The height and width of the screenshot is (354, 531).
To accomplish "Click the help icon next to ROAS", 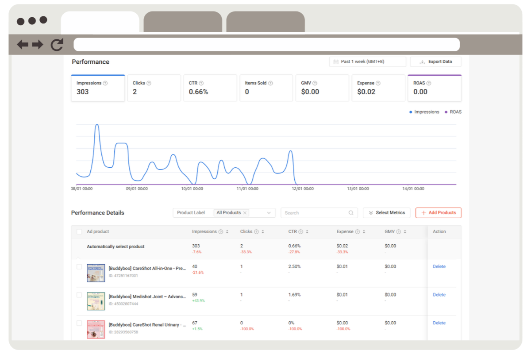I will click(x=429, y=83).
